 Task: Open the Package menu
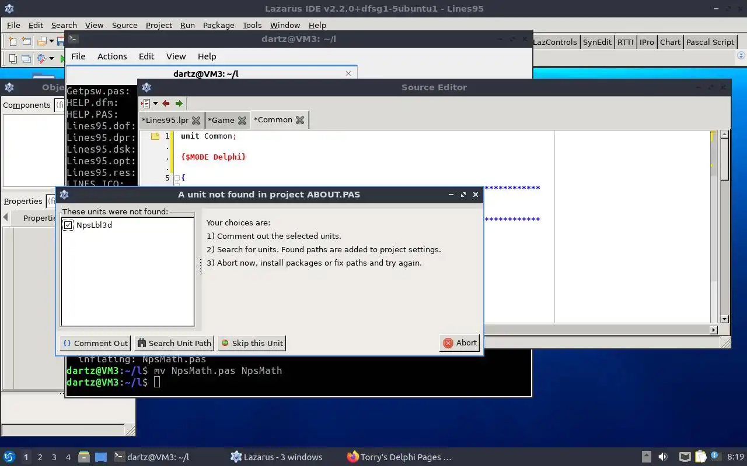click(218, 25)
